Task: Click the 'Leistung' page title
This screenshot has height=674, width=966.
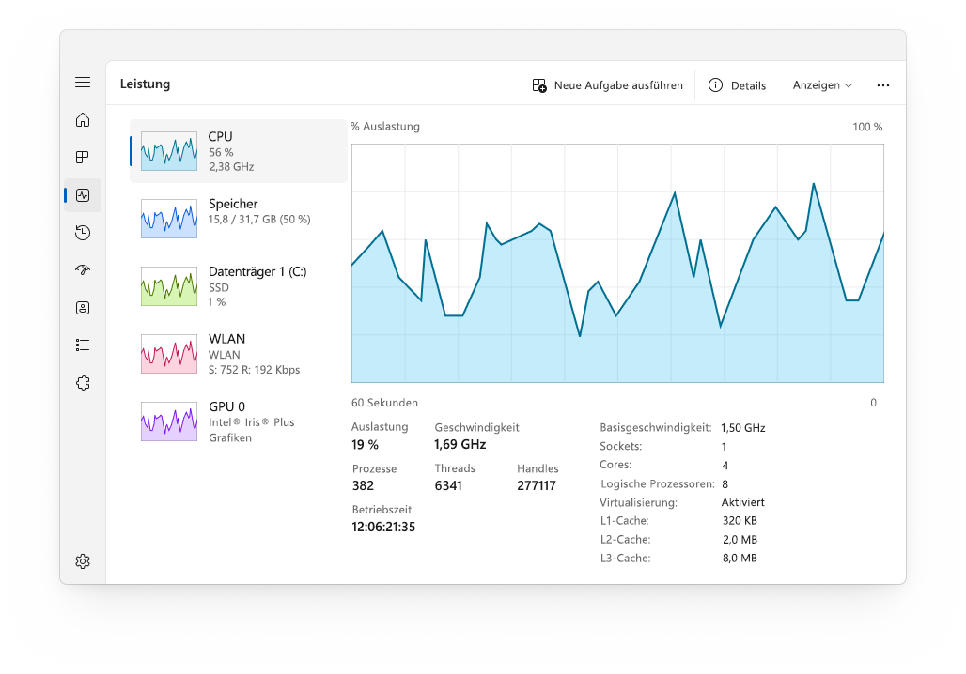Action: coord(145,84)
